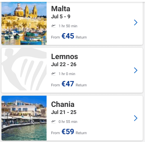This screenshot has height=142, width=145.
Task: Click the plane icon beside 0 hr 55 min
Action: tap(53, 121)
